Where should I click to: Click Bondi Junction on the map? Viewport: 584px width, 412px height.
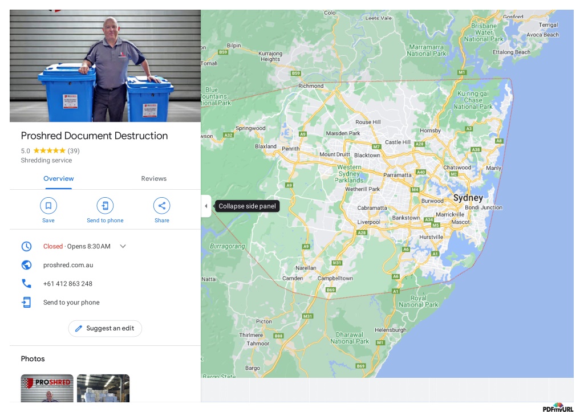pos(484,207)
